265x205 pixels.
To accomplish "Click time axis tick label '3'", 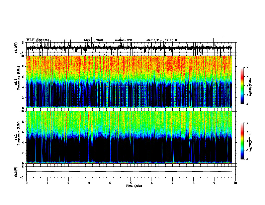I will (89, 183).
